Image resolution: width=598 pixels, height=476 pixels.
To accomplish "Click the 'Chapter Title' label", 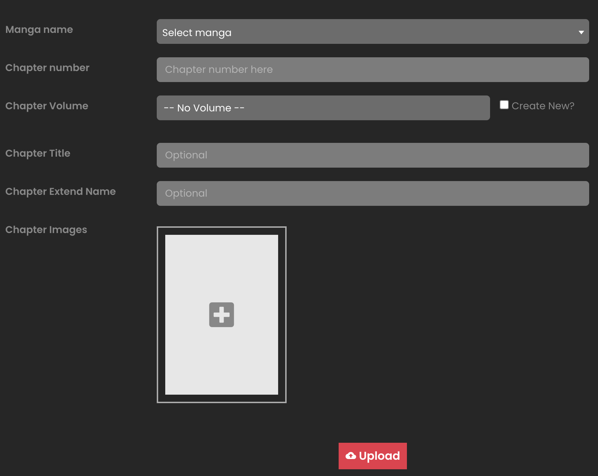I will pyautogui.click(x=38, y=153).
